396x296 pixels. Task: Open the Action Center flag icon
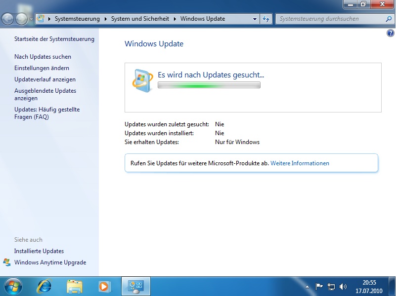pos(319,286)
